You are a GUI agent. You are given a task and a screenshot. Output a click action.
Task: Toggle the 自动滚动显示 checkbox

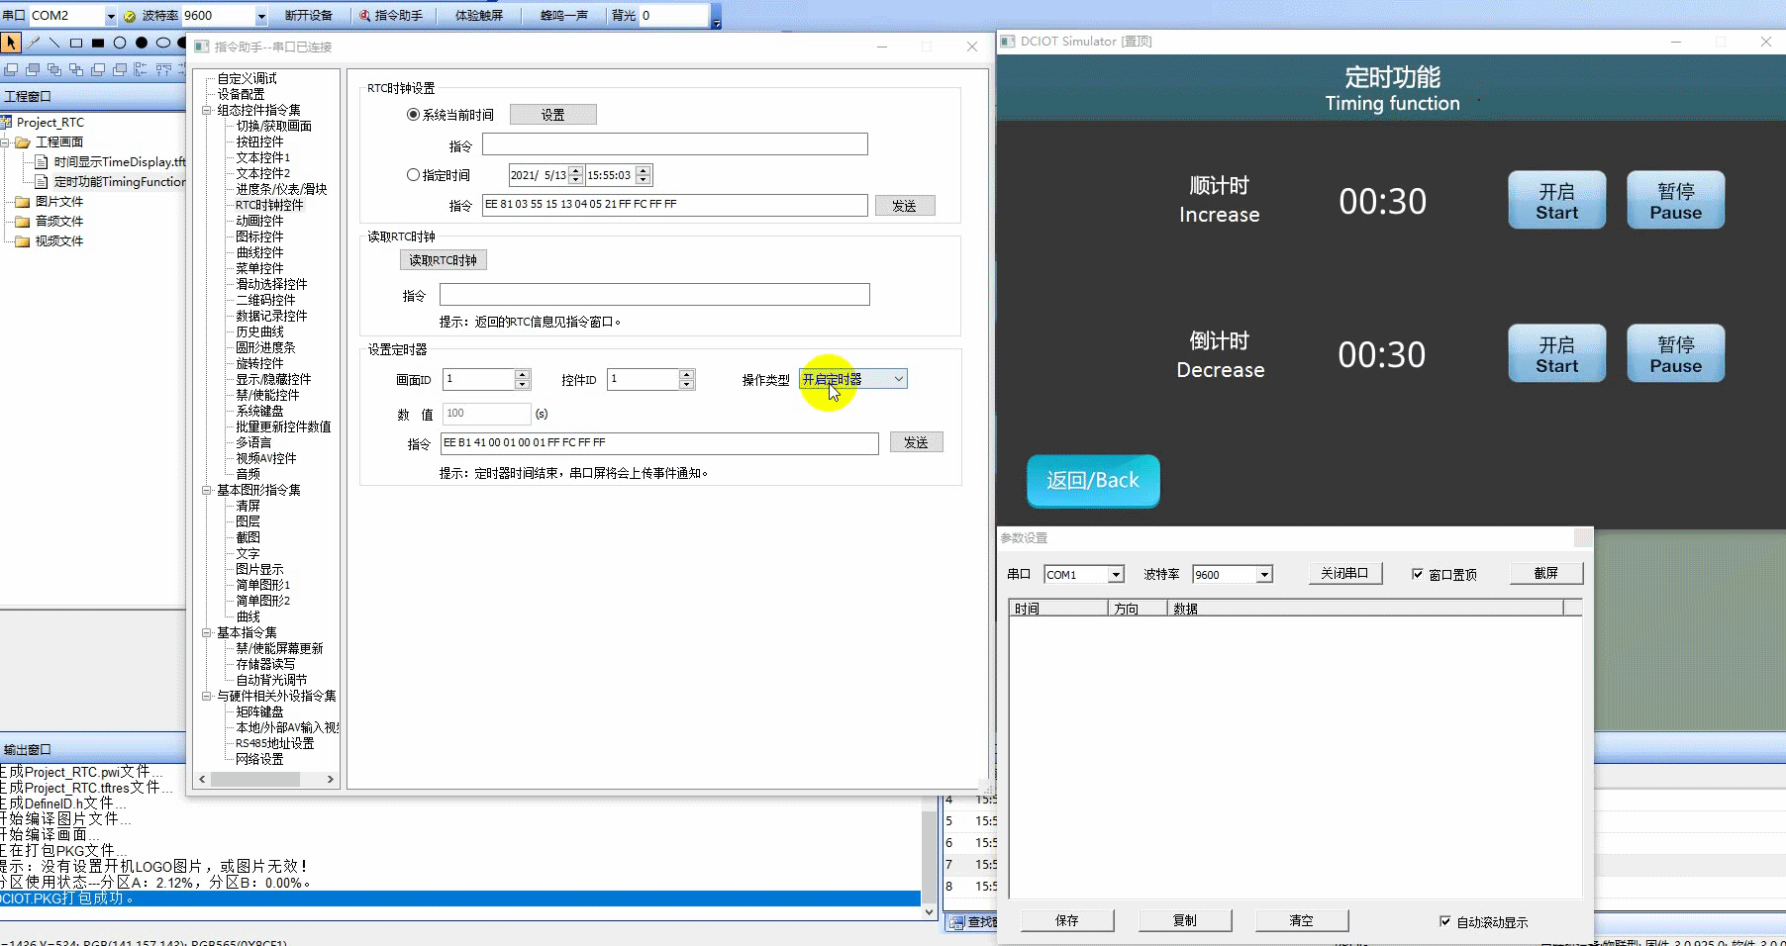point(1445,921)
